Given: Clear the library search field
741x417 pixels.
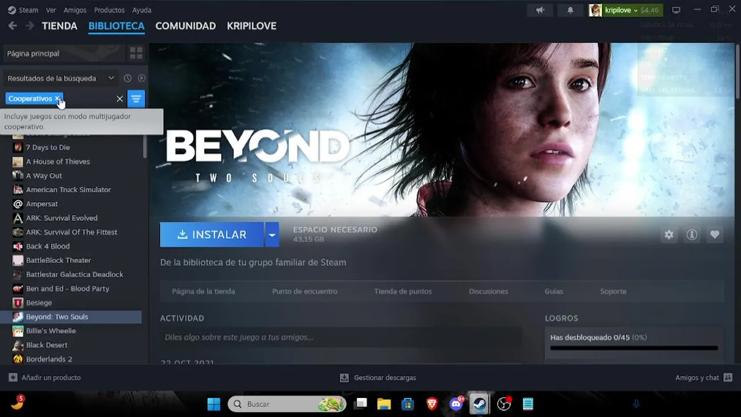Looking at the screenshot, I should click(120, 99).
